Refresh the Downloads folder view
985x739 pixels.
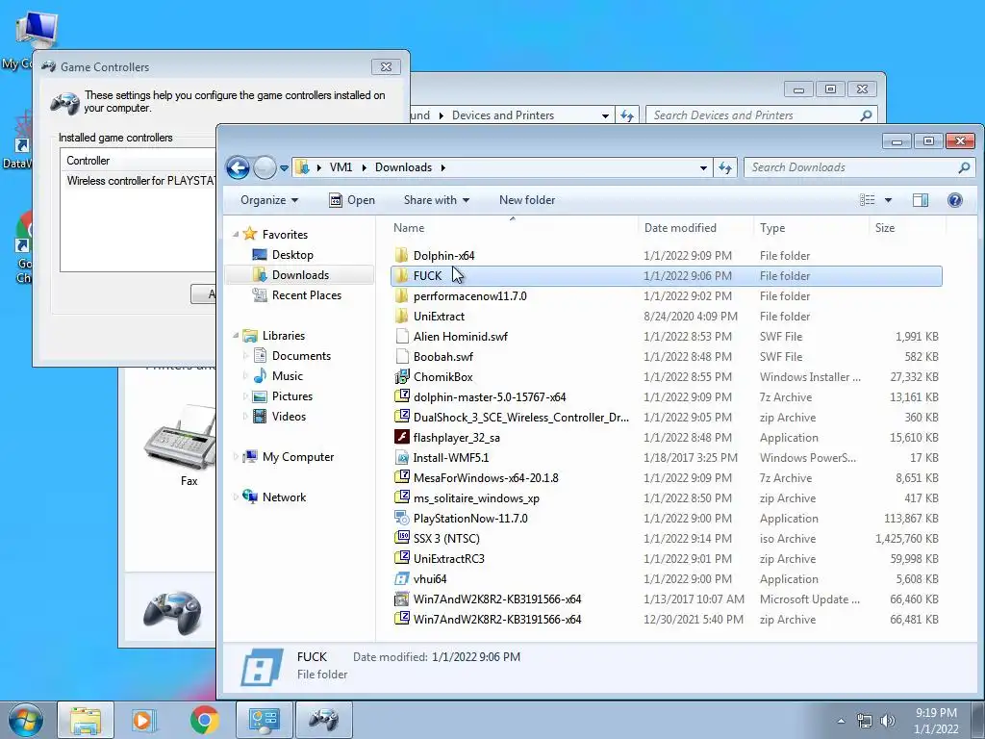pyautogui.click(x=725, y=167)
